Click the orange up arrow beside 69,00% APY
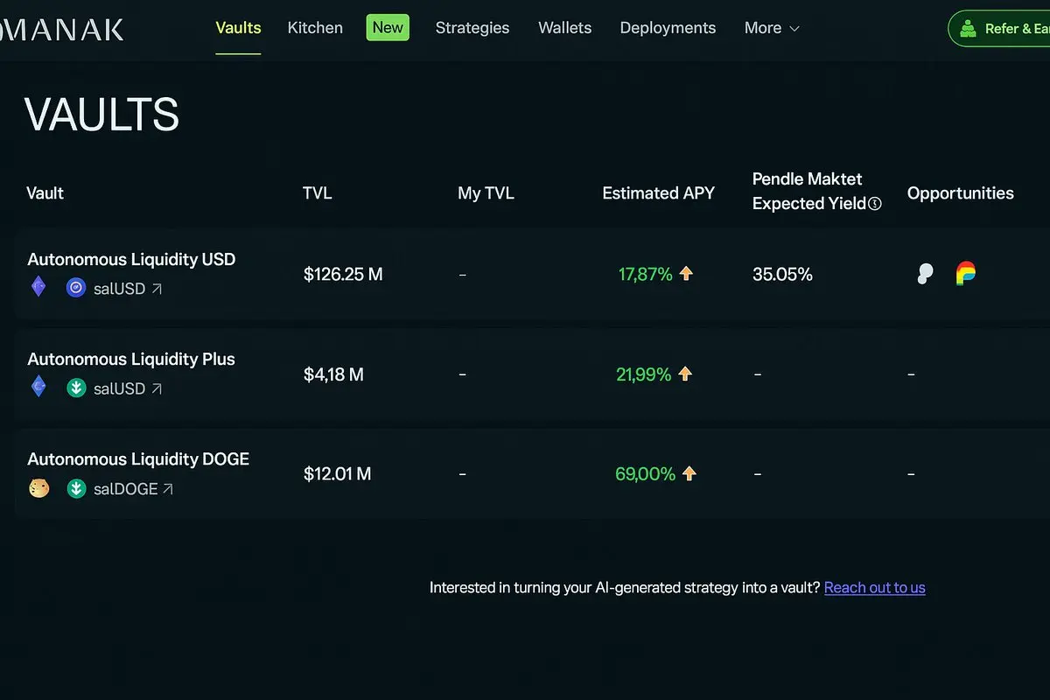Viewport: 1050px width, 700px height. tap(689, 473)
